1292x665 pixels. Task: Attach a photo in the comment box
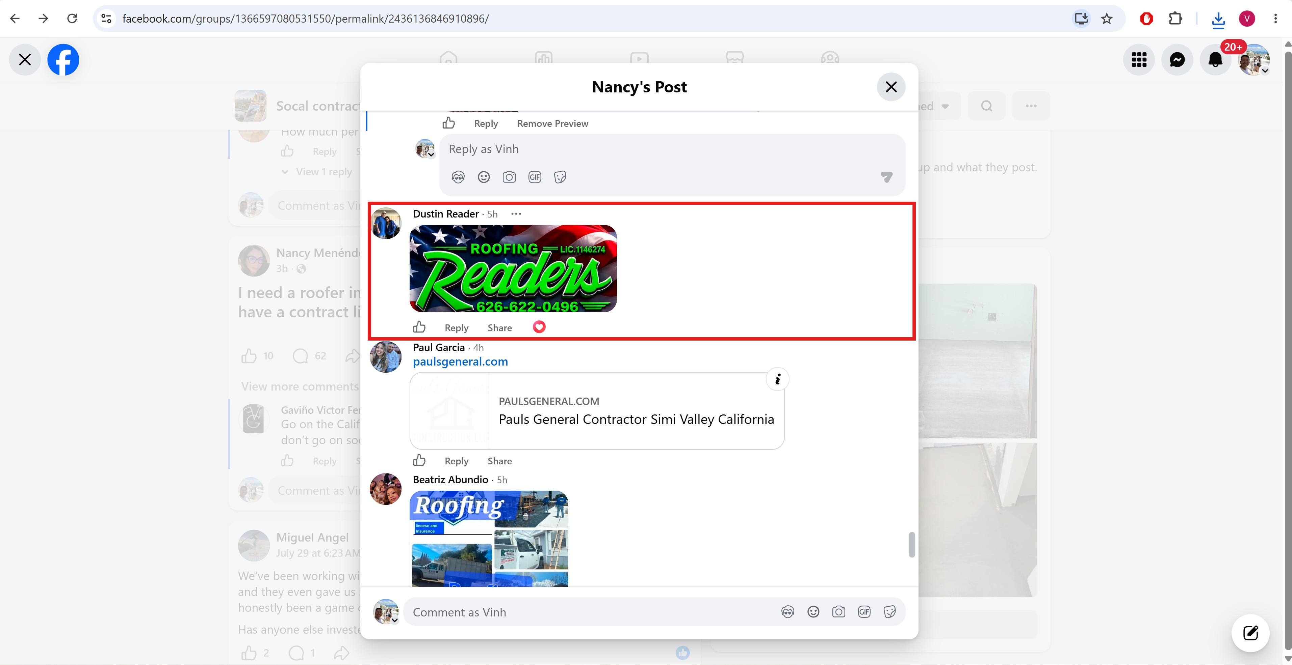838,612
